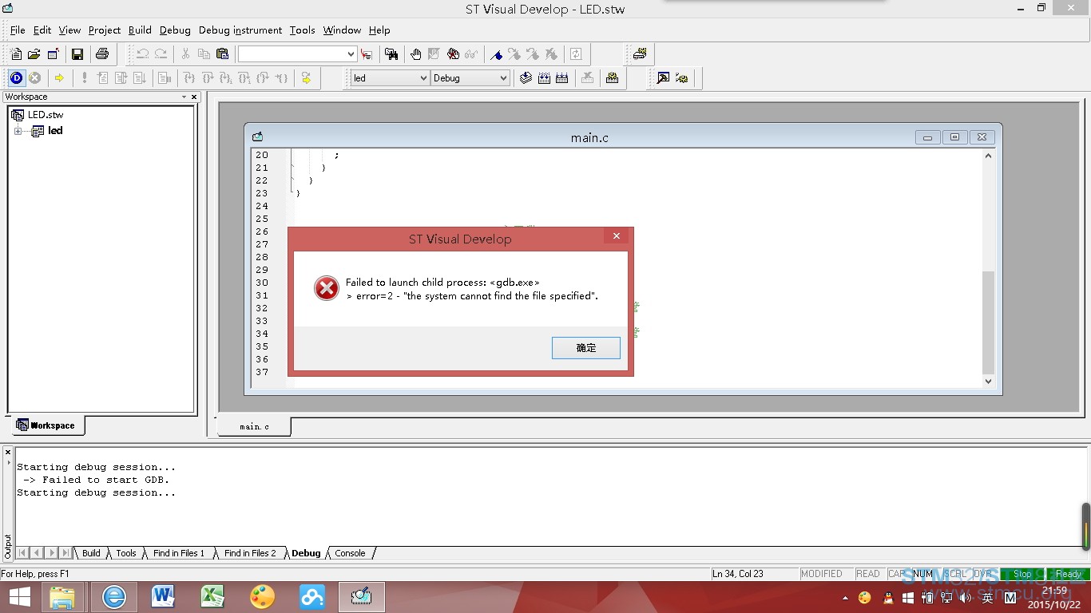Image resolution: width=1091 pixels, height=613 pixels.
Task: Open the Build menu
Action: point(140,30)
